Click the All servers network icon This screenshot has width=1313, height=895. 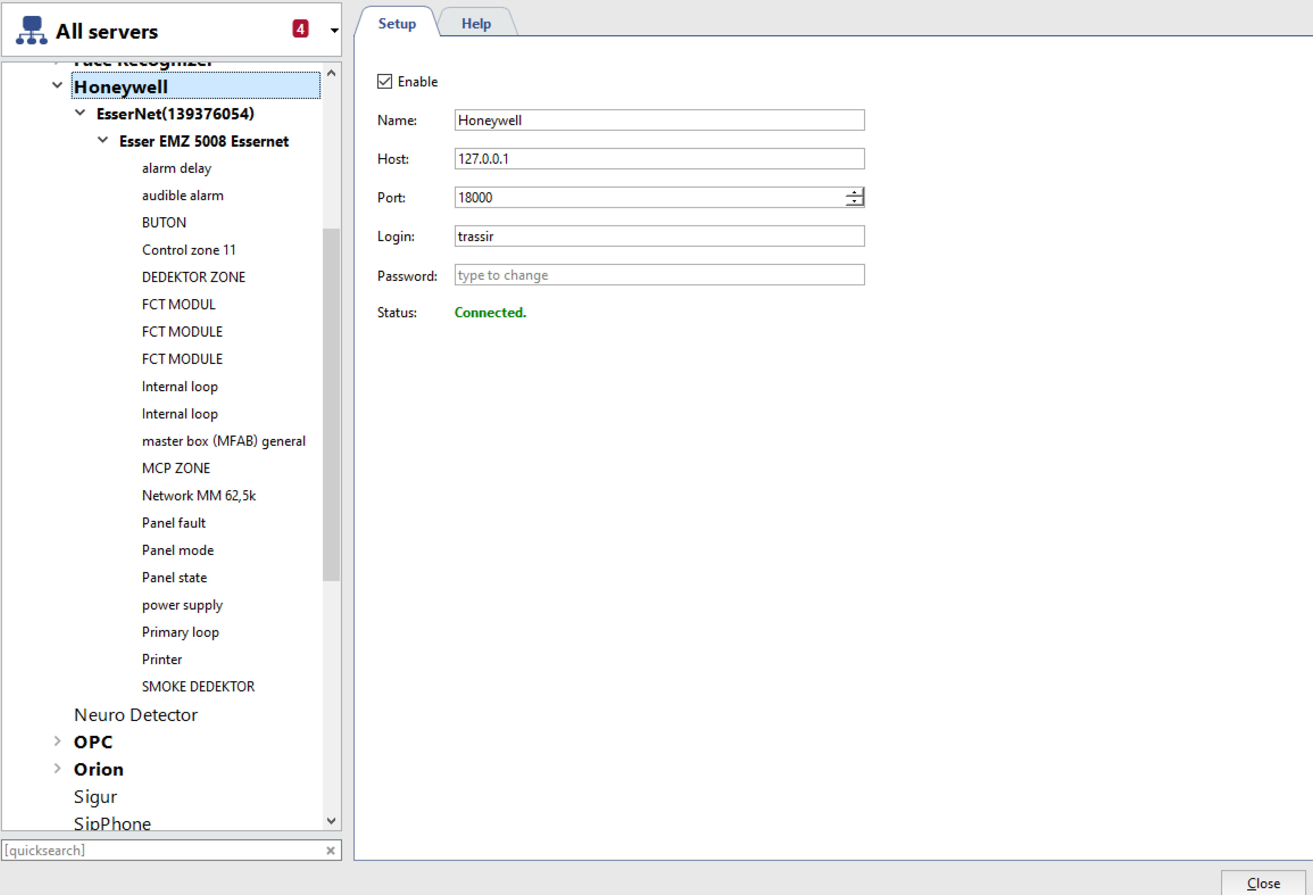[31, 30]
